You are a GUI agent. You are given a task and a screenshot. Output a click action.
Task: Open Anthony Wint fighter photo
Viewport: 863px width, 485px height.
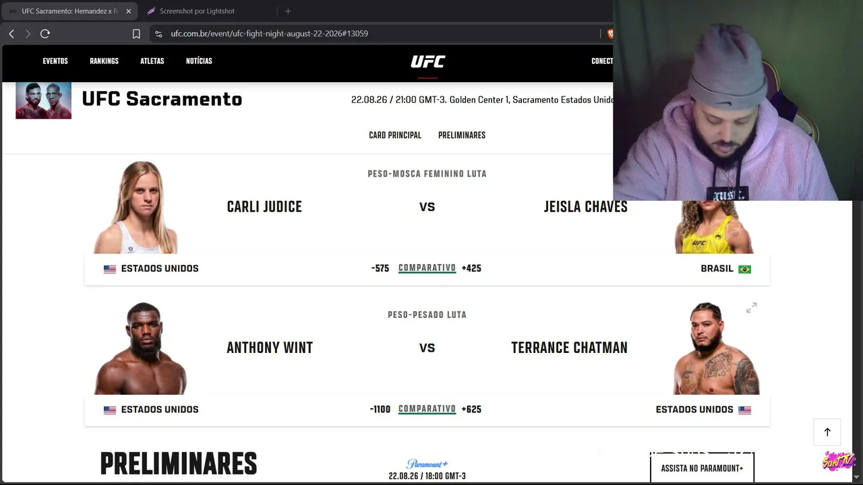[x=140, y=348]
